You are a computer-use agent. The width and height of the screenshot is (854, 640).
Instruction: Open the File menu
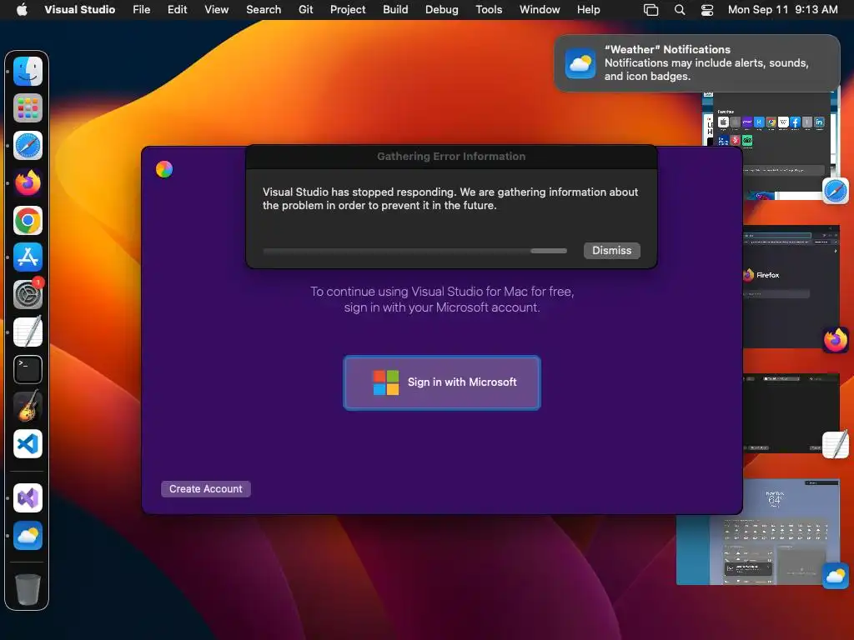click(142, 9)
